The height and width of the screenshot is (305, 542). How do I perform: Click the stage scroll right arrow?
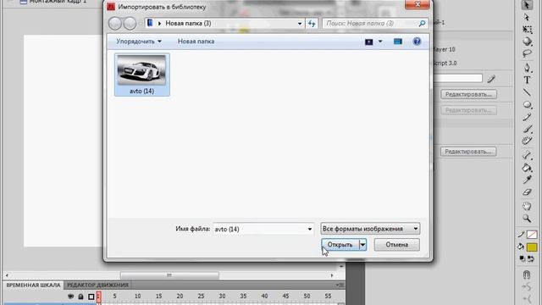click(332, 275)
